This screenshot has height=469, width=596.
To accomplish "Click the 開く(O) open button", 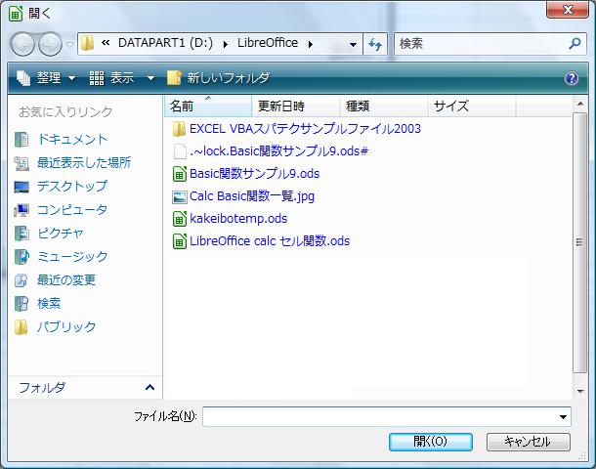I will (430, 442).
